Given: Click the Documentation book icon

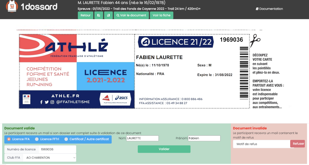Looking at the screenshot, I should click(257, 9).
